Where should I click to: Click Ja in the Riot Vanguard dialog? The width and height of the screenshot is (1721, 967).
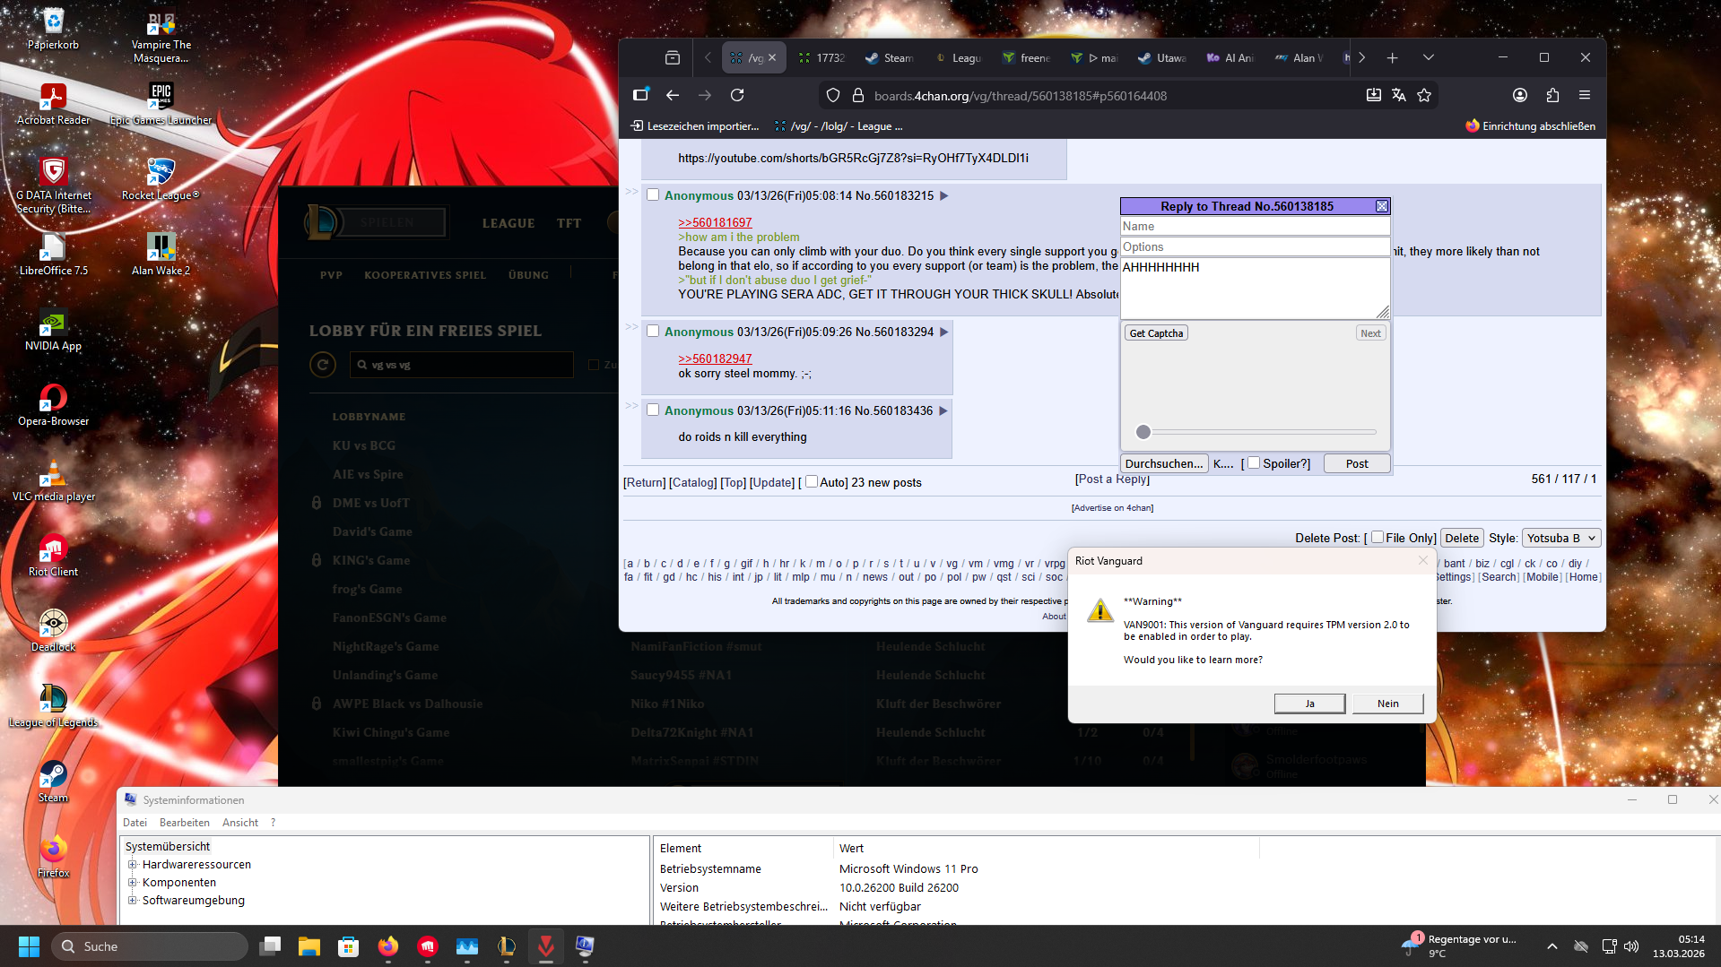[1309, 704]
